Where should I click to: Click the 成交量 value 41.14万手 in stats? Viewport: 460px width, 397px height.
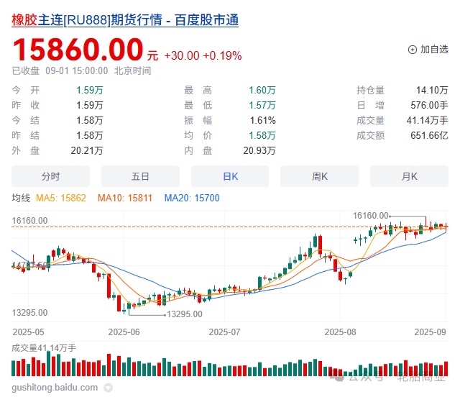click(428, 120)
